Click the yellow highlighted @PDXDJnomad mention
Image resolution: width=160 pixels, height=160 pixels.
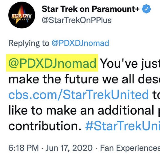click(x=52, y=63)
